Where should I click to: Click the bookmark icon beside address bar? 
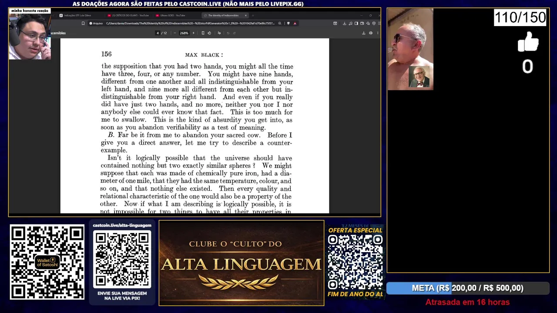83,23
